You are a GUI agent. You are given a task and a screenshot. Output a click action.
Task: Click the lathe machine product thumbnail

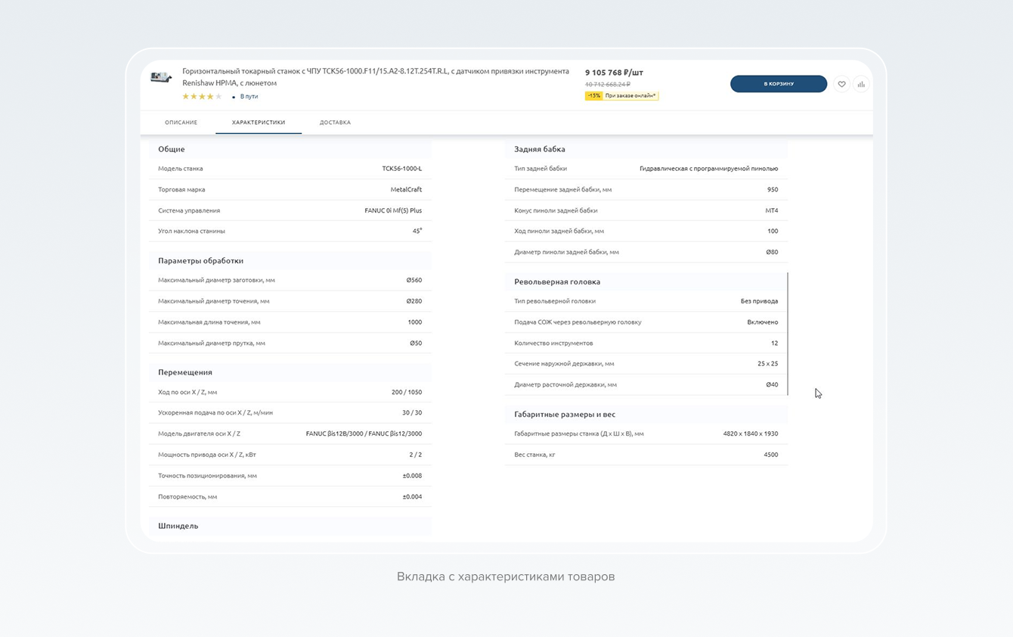161,77
